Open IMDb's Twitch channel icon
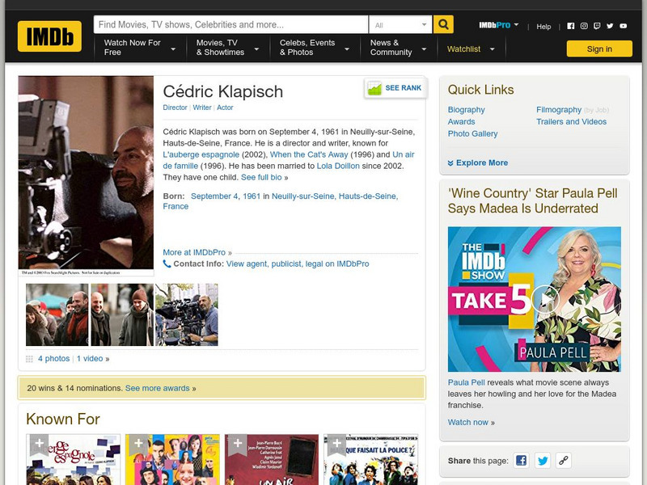The image size is (647, 485). 598,26
